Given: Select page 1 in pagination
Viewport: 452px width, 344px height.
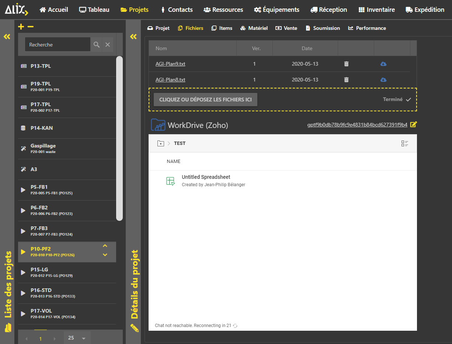Looking at the screenshot, I should (41, 339).
